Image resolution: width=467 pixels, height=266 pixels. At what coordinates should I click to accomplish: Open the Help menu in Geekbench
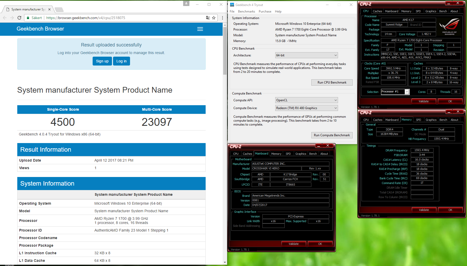(x=278, y=11)
